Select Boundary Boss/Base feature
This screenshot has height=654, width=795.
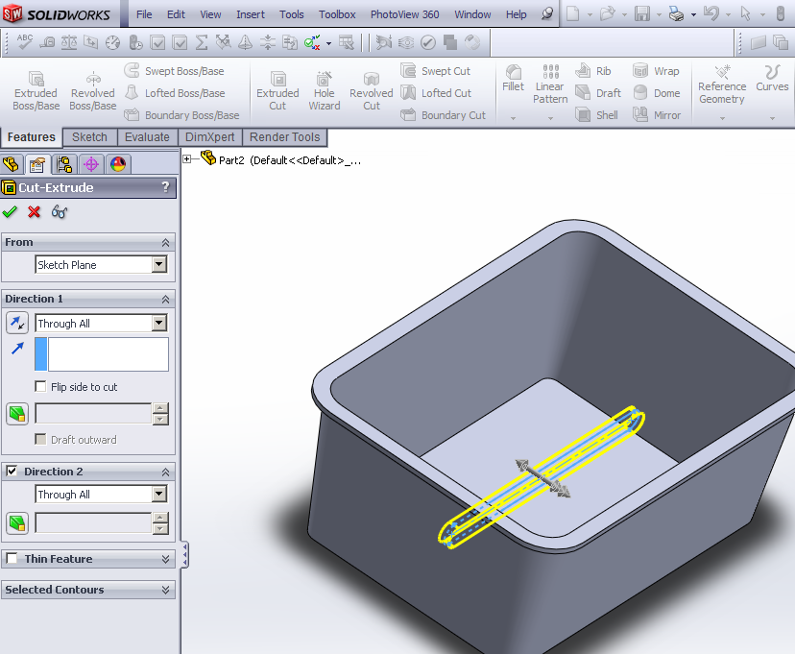coord(182,115)
